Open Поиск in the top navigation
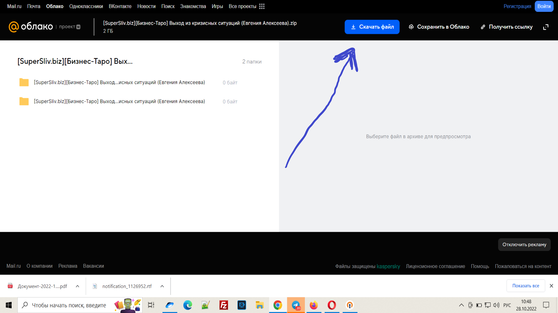Viewport: 558px width, 313px height. 168,6
